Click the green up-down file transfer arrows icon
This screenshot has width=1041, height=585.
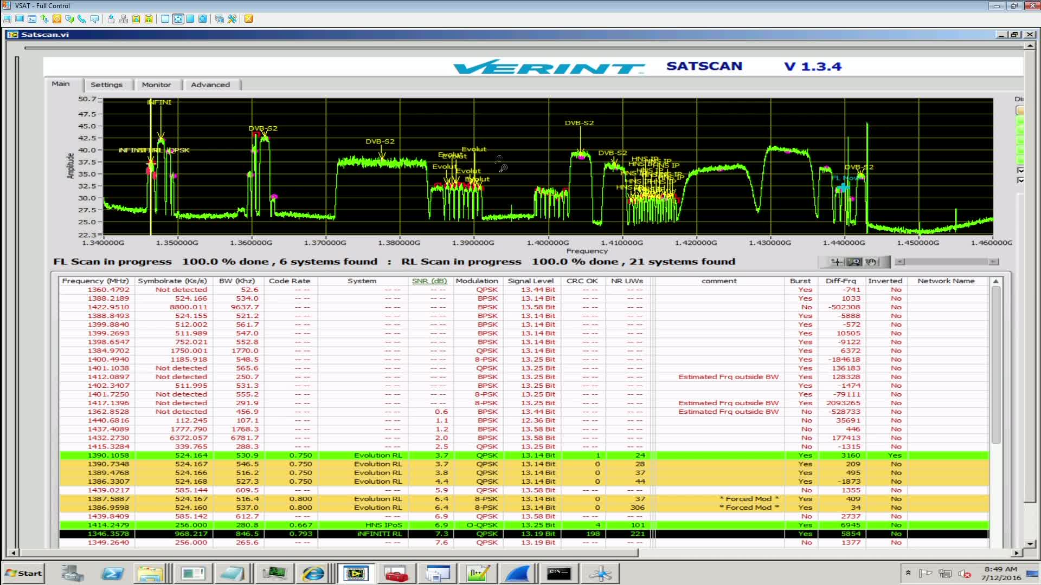tap(44, 19)
